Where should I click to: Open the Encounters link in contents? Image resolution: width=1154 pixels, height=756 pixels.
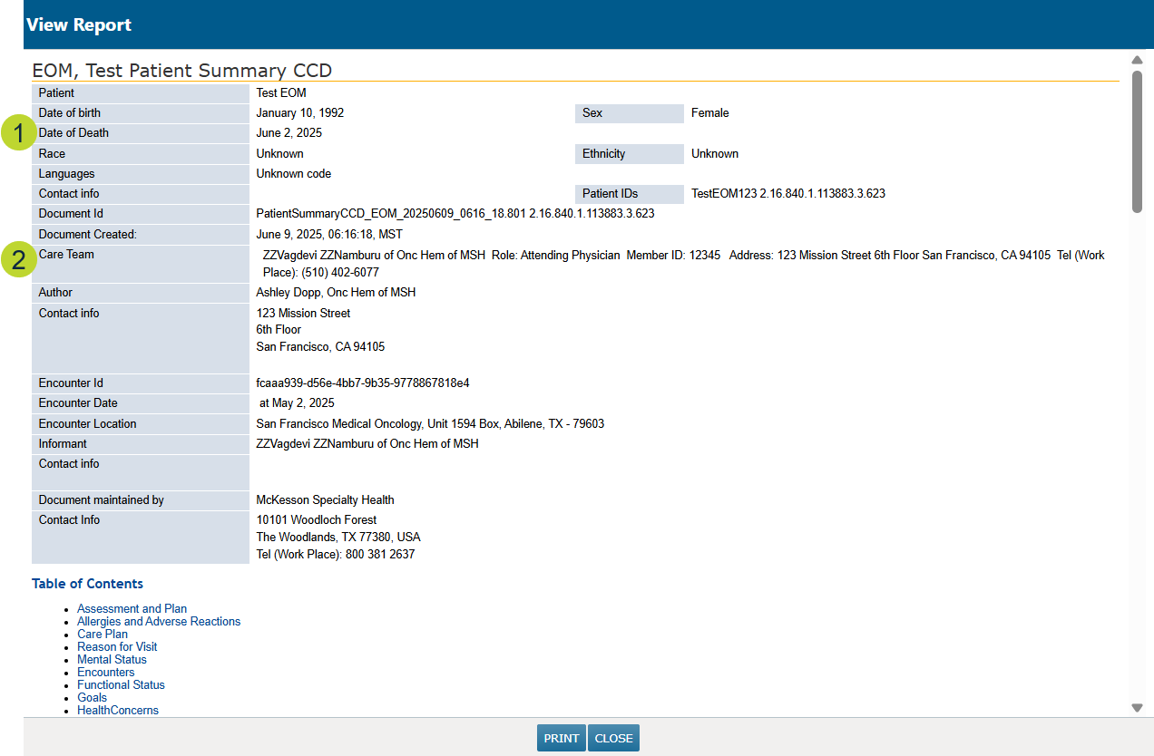pos(105,673)
